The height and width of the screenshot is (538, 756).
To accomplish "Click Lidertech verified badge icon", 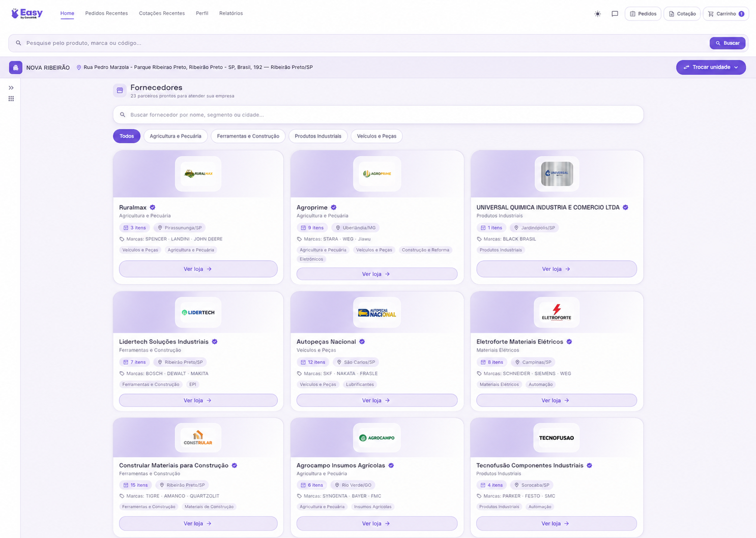I will pos(215,342).
